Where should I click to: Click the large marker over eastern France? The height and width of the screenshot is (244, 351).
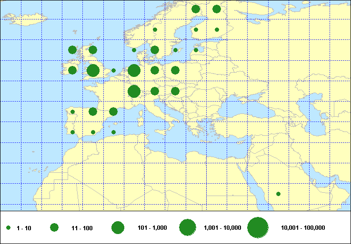[134, 91]
